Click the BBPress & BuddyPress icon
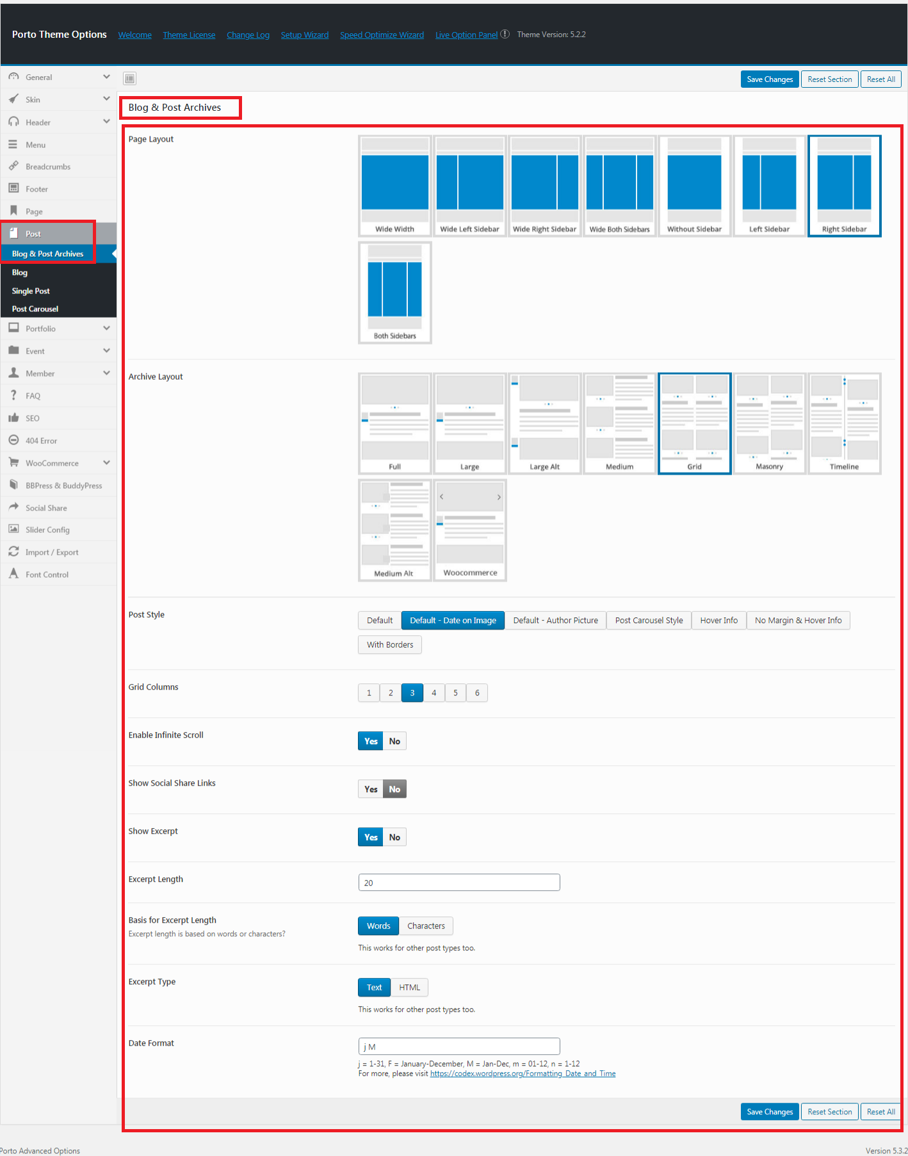The height and width of the screenshot is (1156, 908). pos(13,485)
